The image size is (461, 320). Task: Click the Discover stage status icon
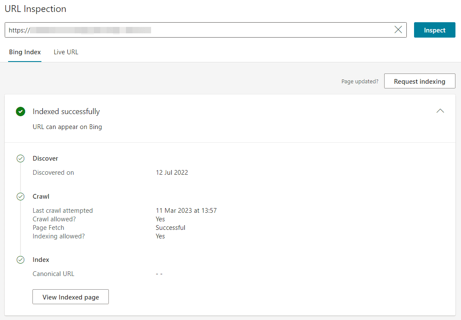[x=20, y=158]
